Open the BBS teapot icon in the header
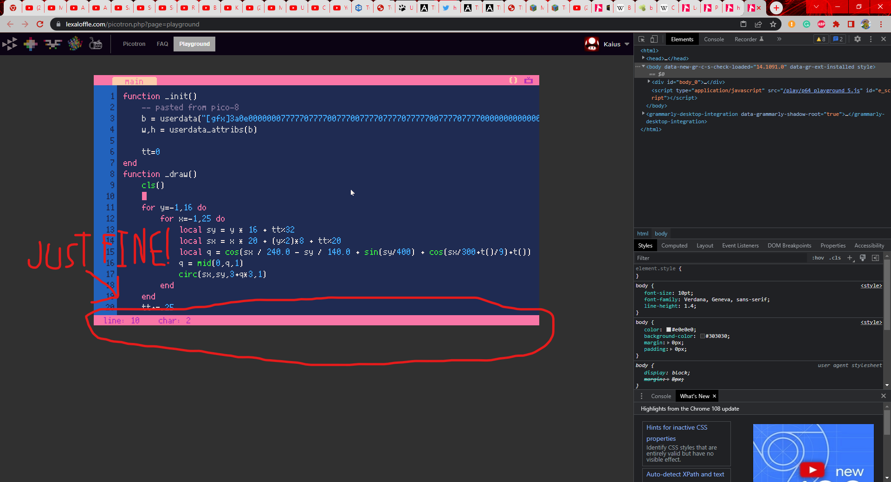Viewport: 891px width, 482px height. (x=96, y=44)
